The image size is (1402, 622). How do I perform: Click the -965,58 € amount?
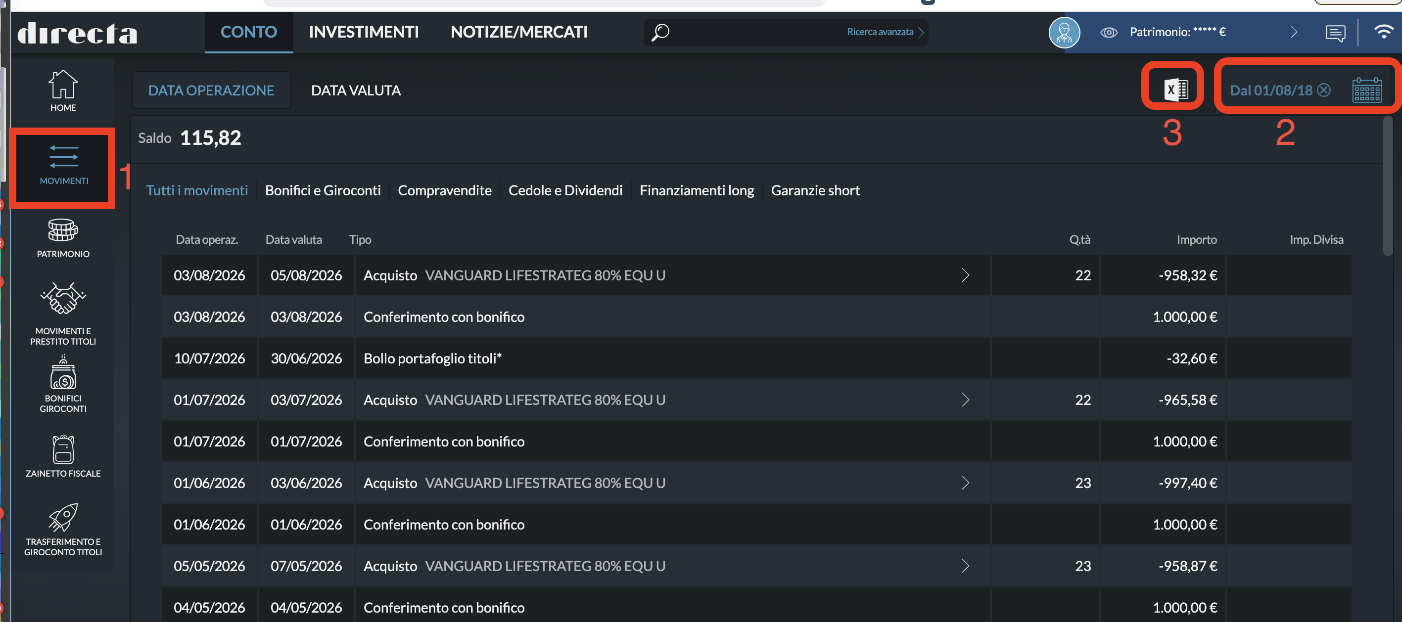coord(1188,400)
